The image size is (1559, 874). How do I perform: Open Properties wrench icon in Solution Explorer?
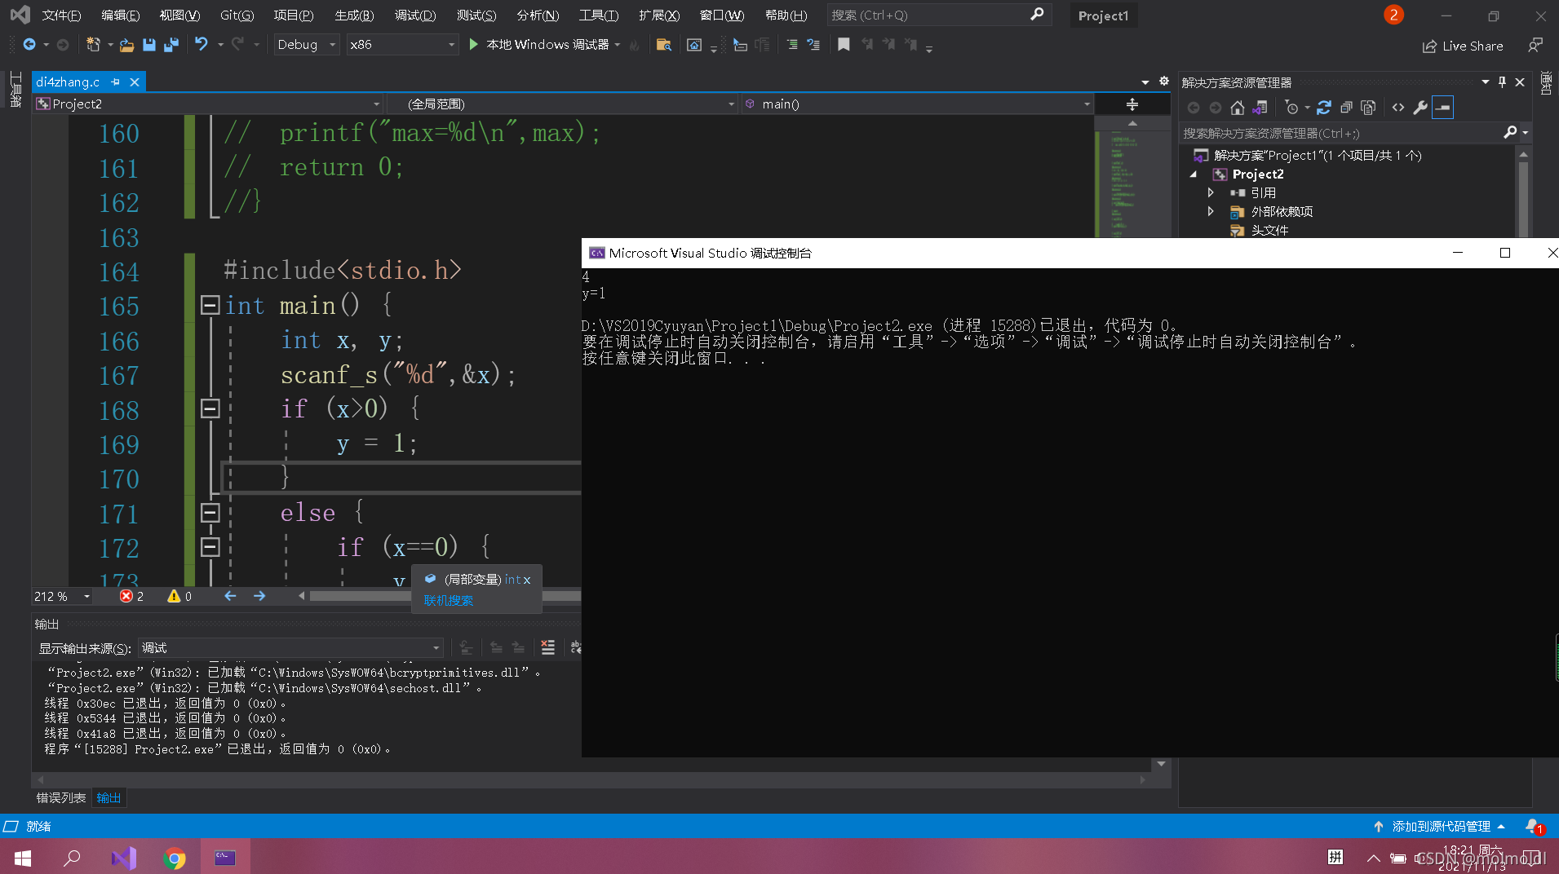click(1420, 108)
